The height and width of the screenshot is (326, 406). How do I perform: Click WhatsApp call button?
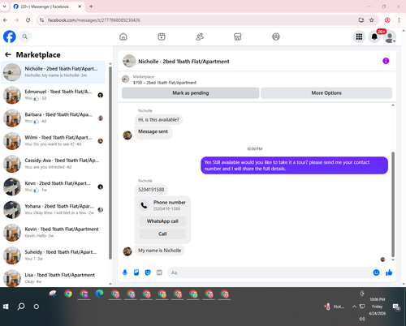click(x=162, y=221)
